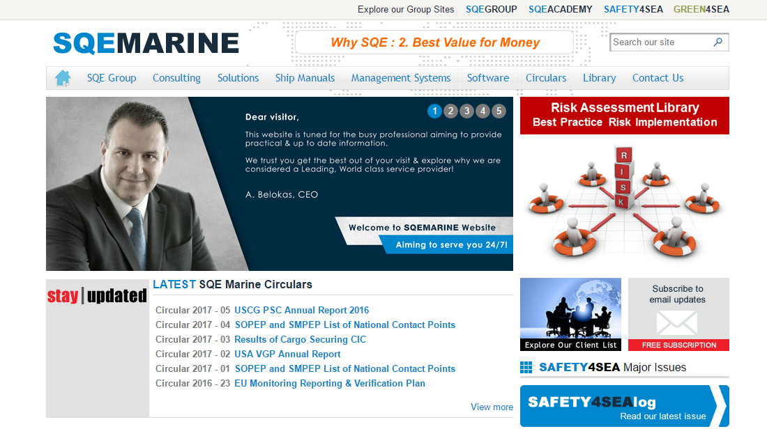Click View more circulars link
The height and width of the screenshot is (429, 767).
(x=492, y=407)
